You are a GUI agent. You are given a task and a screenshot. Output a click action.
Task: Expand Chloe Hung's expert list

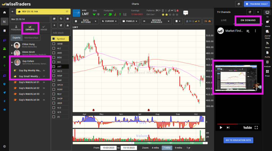12,45
